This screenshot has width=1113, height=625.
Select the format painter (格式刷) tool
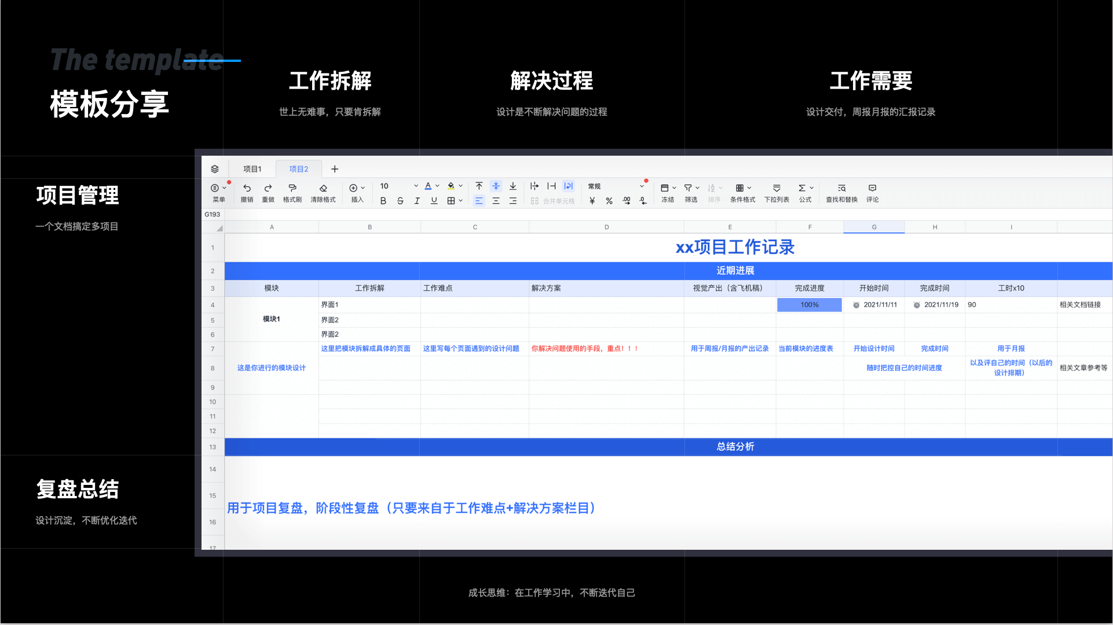(292, 188)
